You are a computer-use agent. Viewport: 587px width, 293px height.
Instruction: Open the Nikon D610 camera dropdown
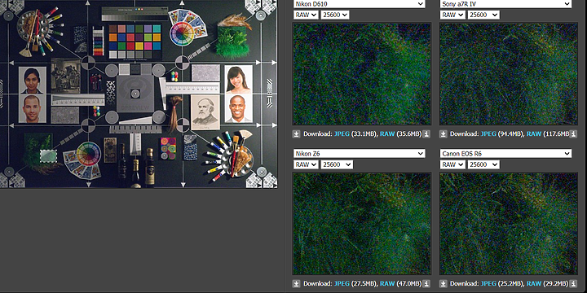(x=359, y=4)
